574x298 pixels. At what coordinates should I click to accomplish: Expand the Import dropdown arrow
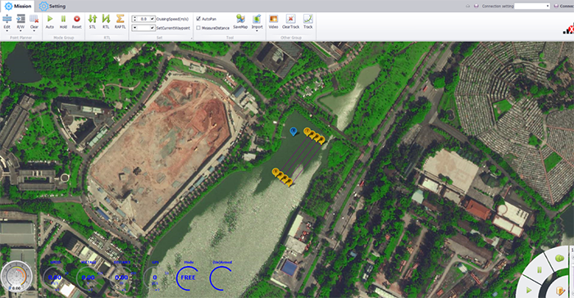(257, 31)
